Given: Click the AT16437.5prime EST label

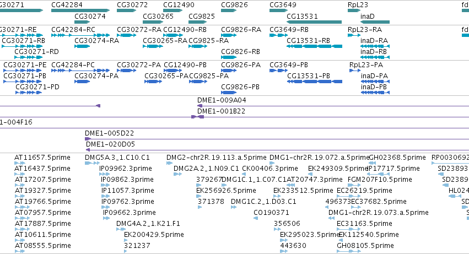Looking at the screenshot, I should point(43,169).
